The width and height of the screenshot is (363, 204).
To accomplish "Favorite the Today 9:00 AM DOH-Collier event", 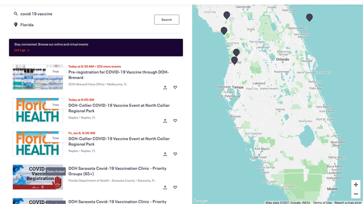I will (175, 121).
